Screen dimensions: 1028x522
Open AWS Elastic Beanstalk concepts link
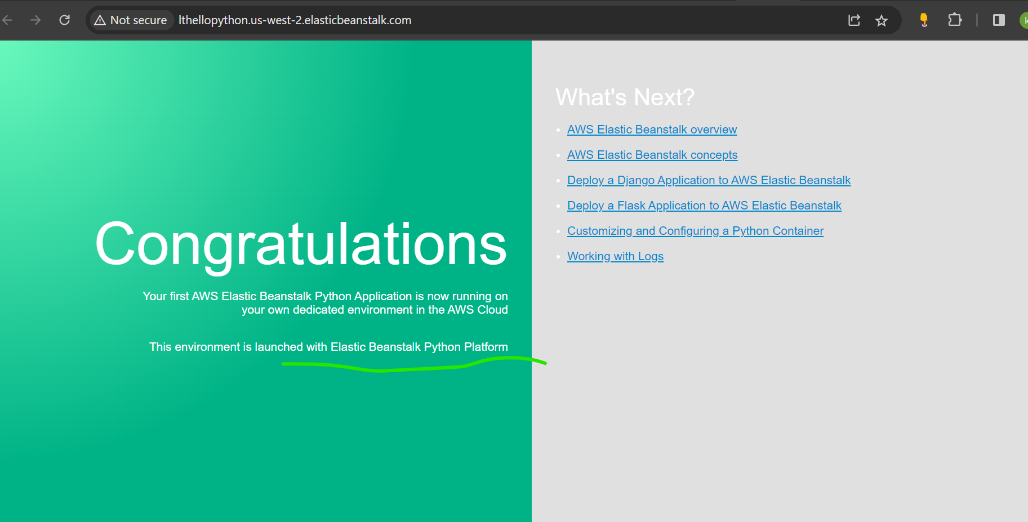point(652,155)
